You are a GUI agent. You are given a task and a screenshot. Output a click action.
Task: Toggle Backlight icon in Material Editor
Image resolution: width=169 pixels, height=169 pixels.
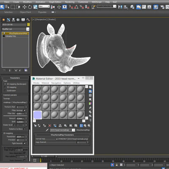point(90,91)
